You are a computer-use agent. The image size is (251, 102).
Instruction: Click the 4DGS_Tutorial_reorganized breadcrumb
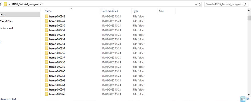pyautogui.click(x=27, y=4)
